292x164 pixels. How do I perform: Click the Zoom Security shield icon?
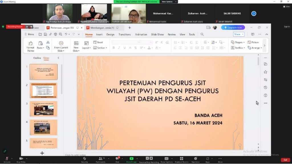84,160
